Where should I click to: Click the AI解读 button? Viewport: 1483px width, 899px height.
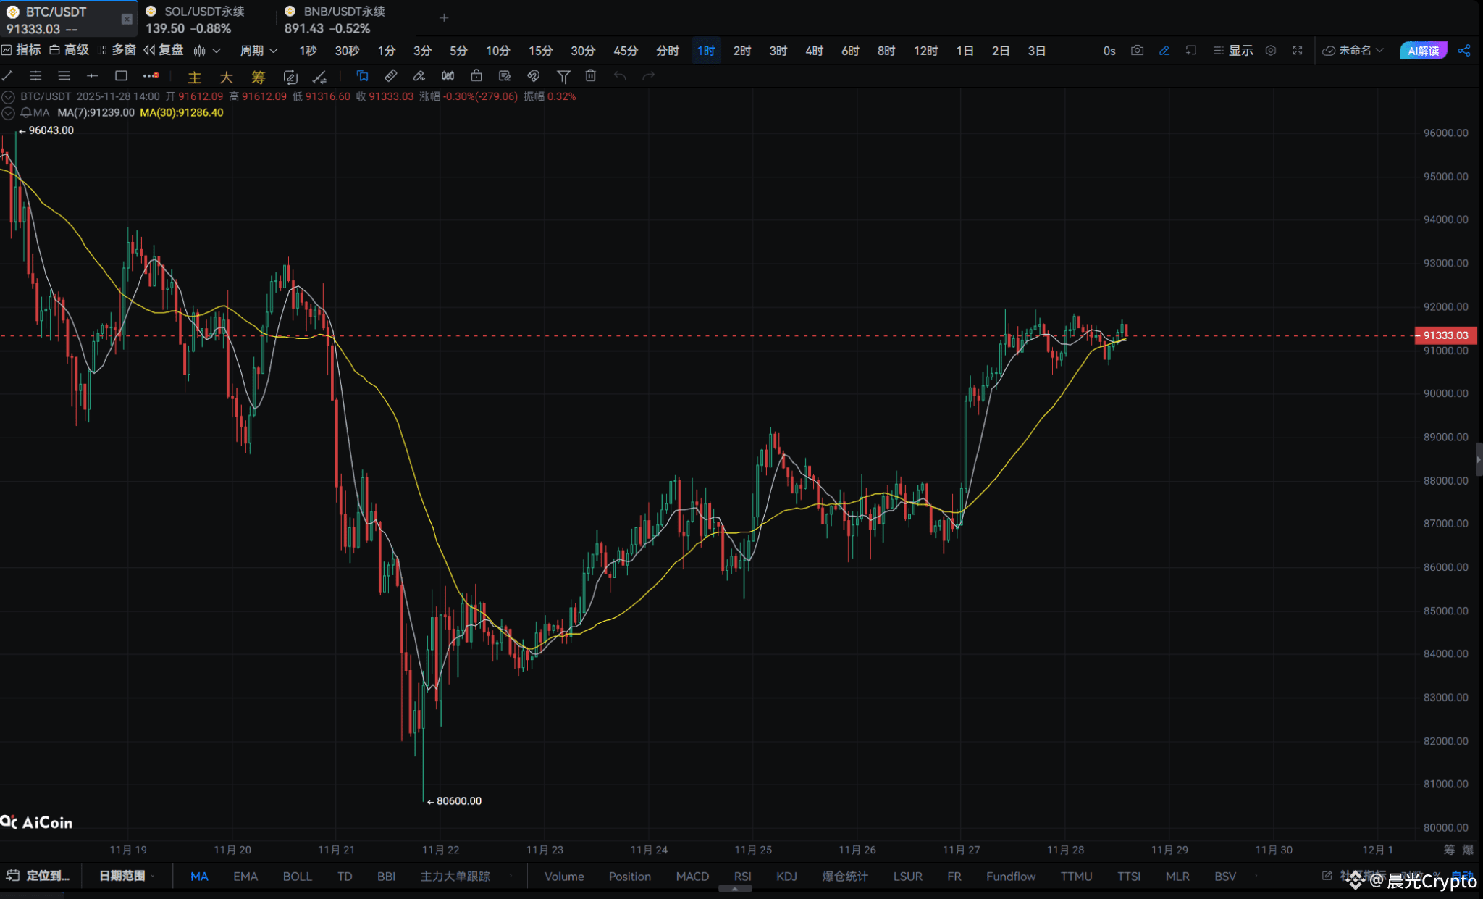point(1423,51)
